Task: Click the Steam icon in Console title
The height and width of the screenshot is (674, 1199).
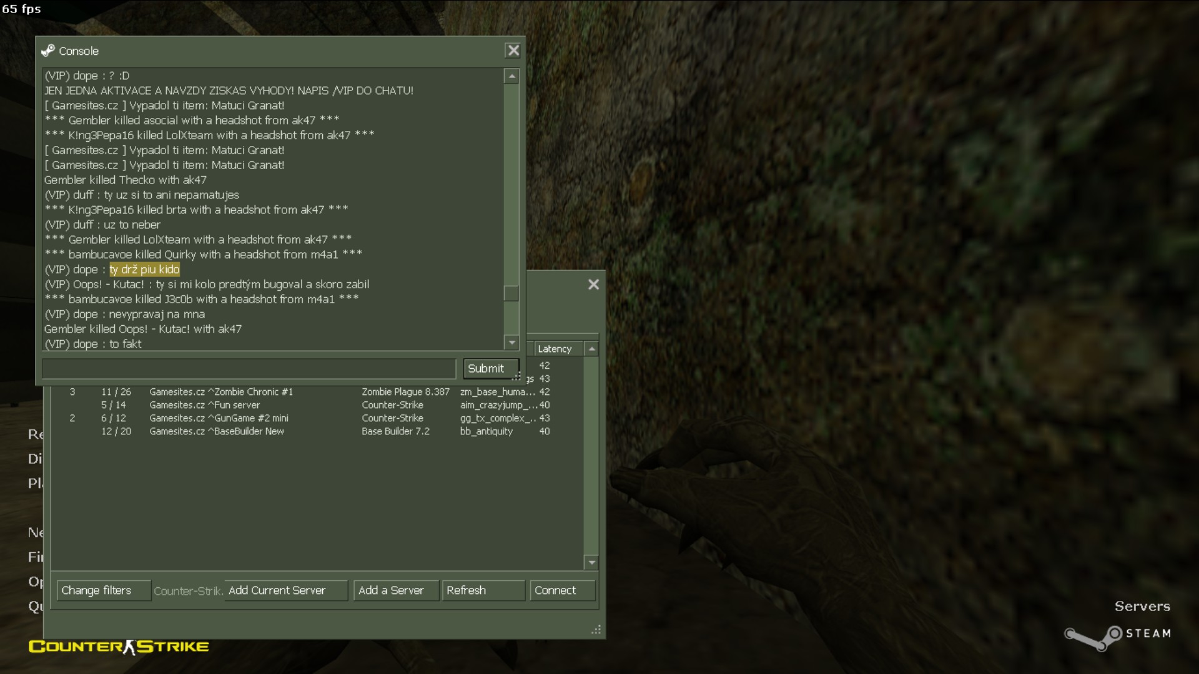Action: pyautogui.click(x=48, y=51)
